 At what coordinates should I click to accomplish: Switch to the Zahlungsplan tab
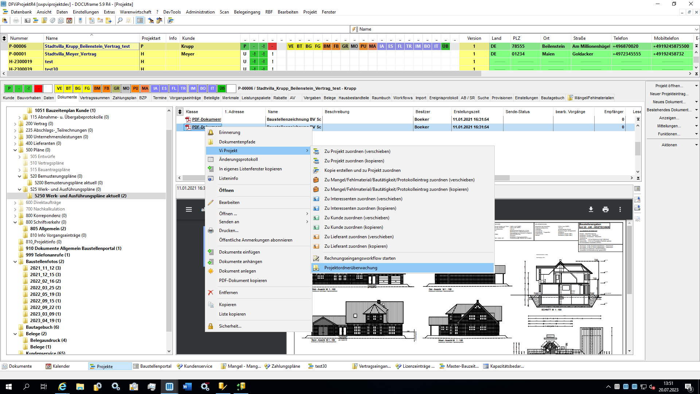[124, 98]
